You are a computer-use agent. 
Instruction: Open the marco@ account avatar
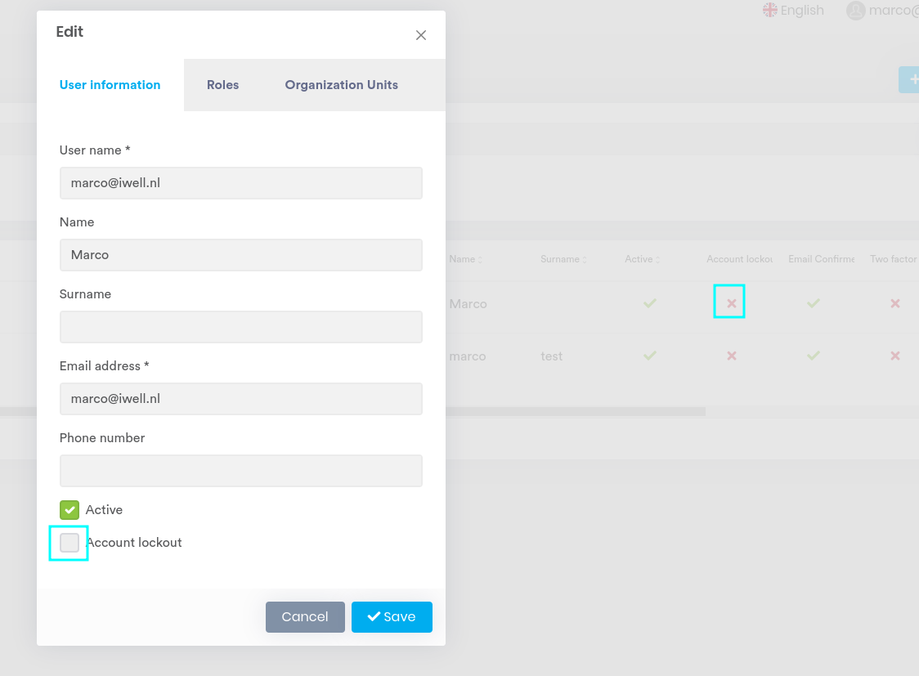click(x=856, y=11)
